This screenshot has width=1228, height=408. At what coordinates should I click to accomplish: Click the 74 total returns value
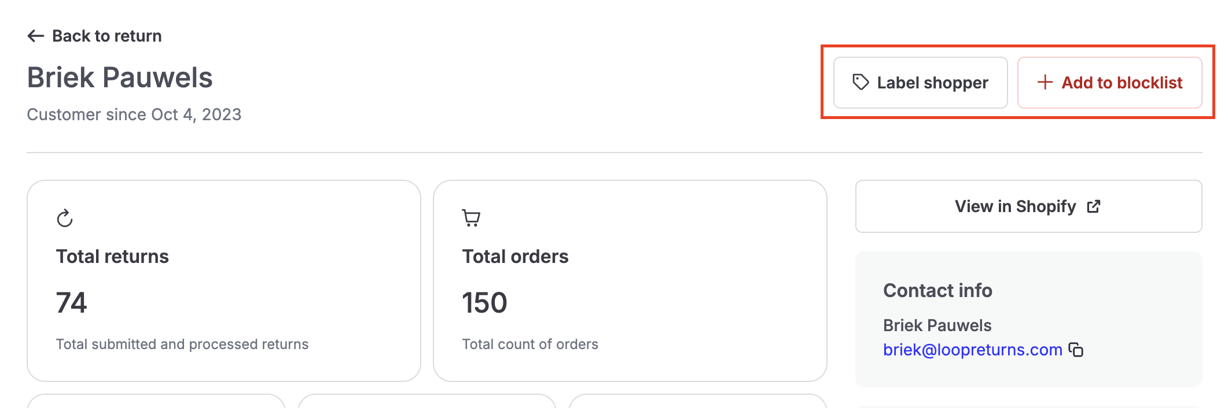[71, 303]
